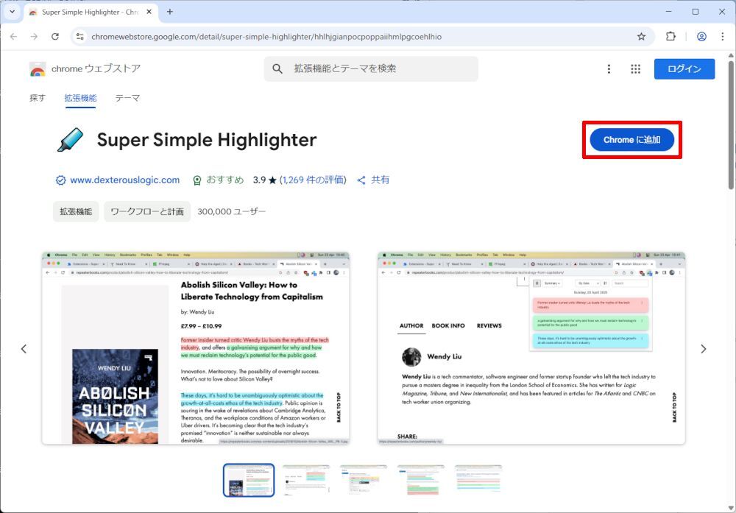
Task: Click the Super Simple Highlighter title heading
Action: pos(207,140)
